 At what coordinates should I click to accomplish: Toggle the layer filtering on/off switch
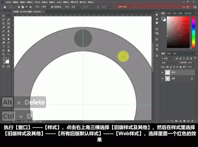pyautogui.click(x=195, y=58)
